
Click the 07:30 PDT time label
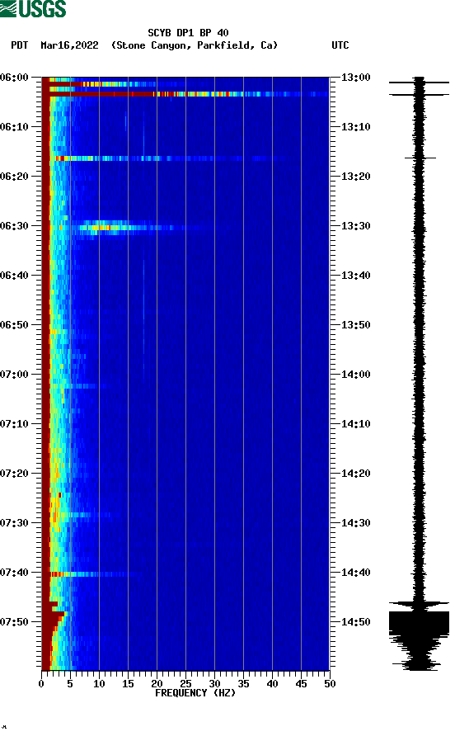coord(14,523)
